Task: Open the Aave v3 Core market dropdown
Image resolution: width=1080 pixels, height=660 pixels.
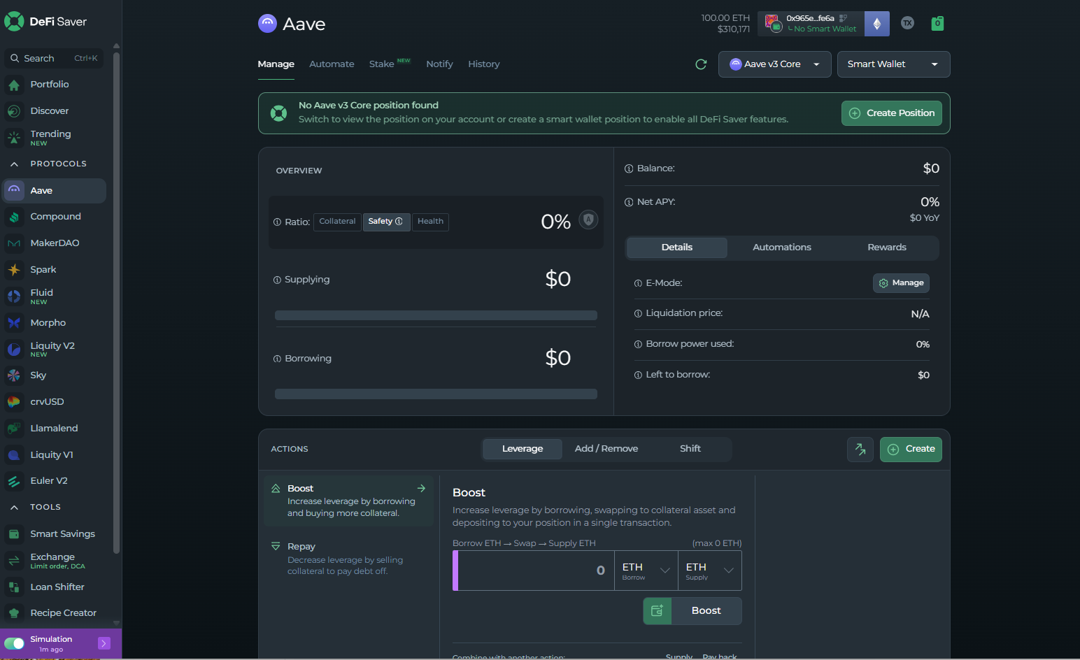Action: click(x=774, y=64)
